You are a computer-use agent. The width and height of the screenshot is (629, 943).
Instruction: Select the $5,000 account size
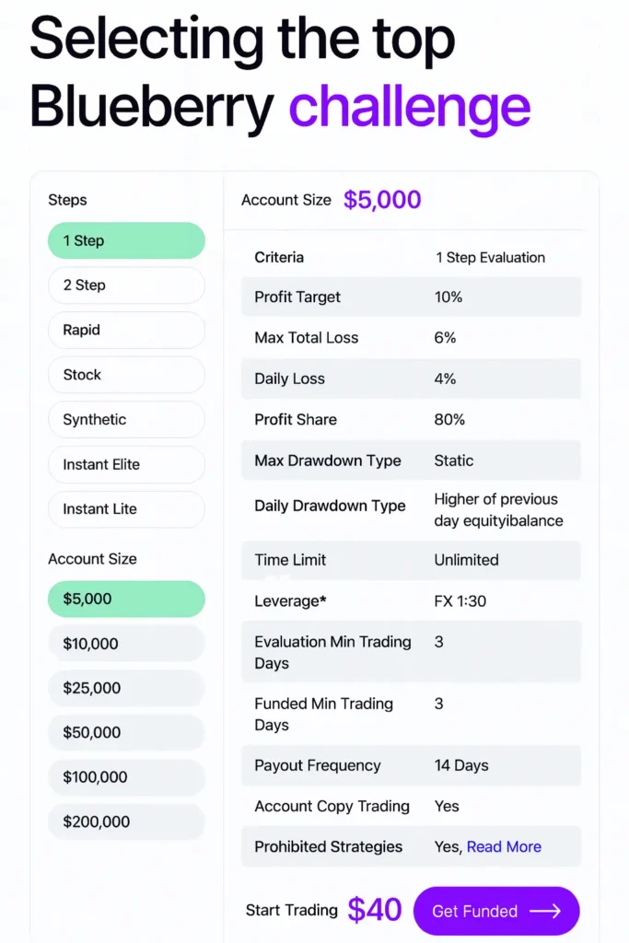click(x=126, y=599)
